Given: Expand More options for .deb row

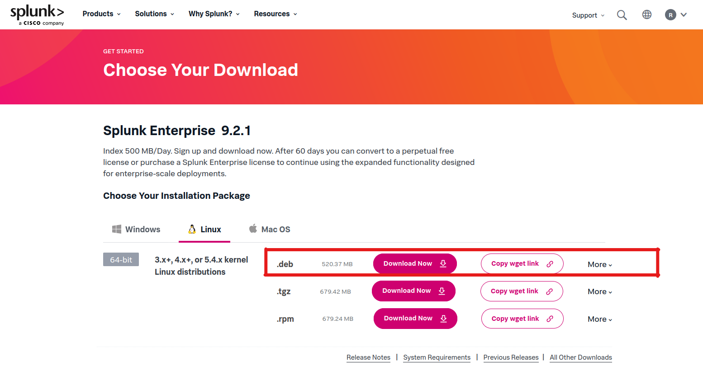Looking at the screenshot, I should (x=600, y=264).
